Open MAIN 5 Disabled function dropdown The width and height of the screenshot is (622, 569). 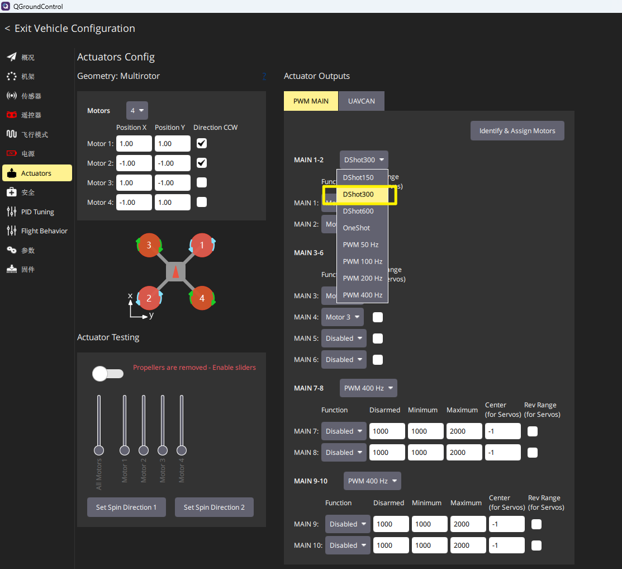[344, 338]
